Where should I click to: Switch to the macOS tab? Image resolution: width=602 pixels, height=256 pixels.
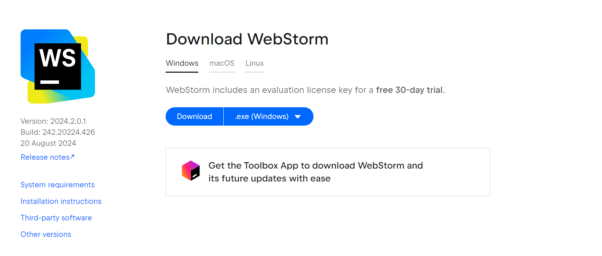222,64
